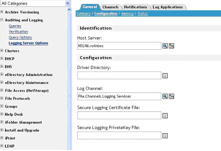Go to the Summary subpage
The image size is (221, 151).
click(84, 14)
